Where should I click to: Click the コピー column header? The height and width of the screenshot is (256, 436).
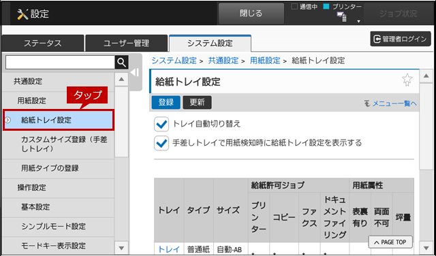(284, 217)
